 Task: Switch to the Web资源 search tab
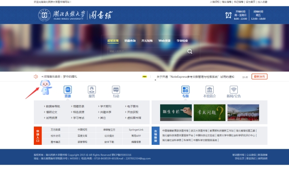165,41
